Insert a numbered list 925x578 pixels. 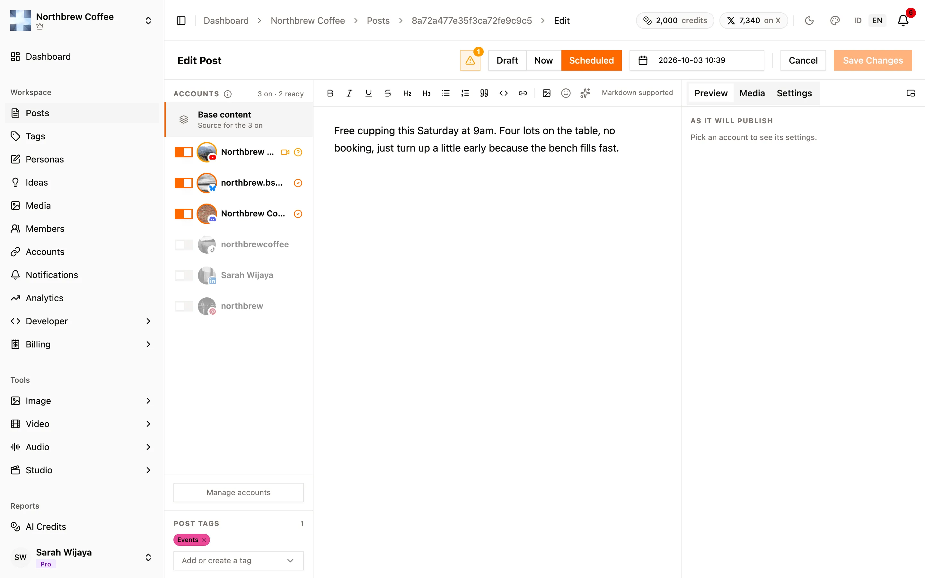click(465, 93)
